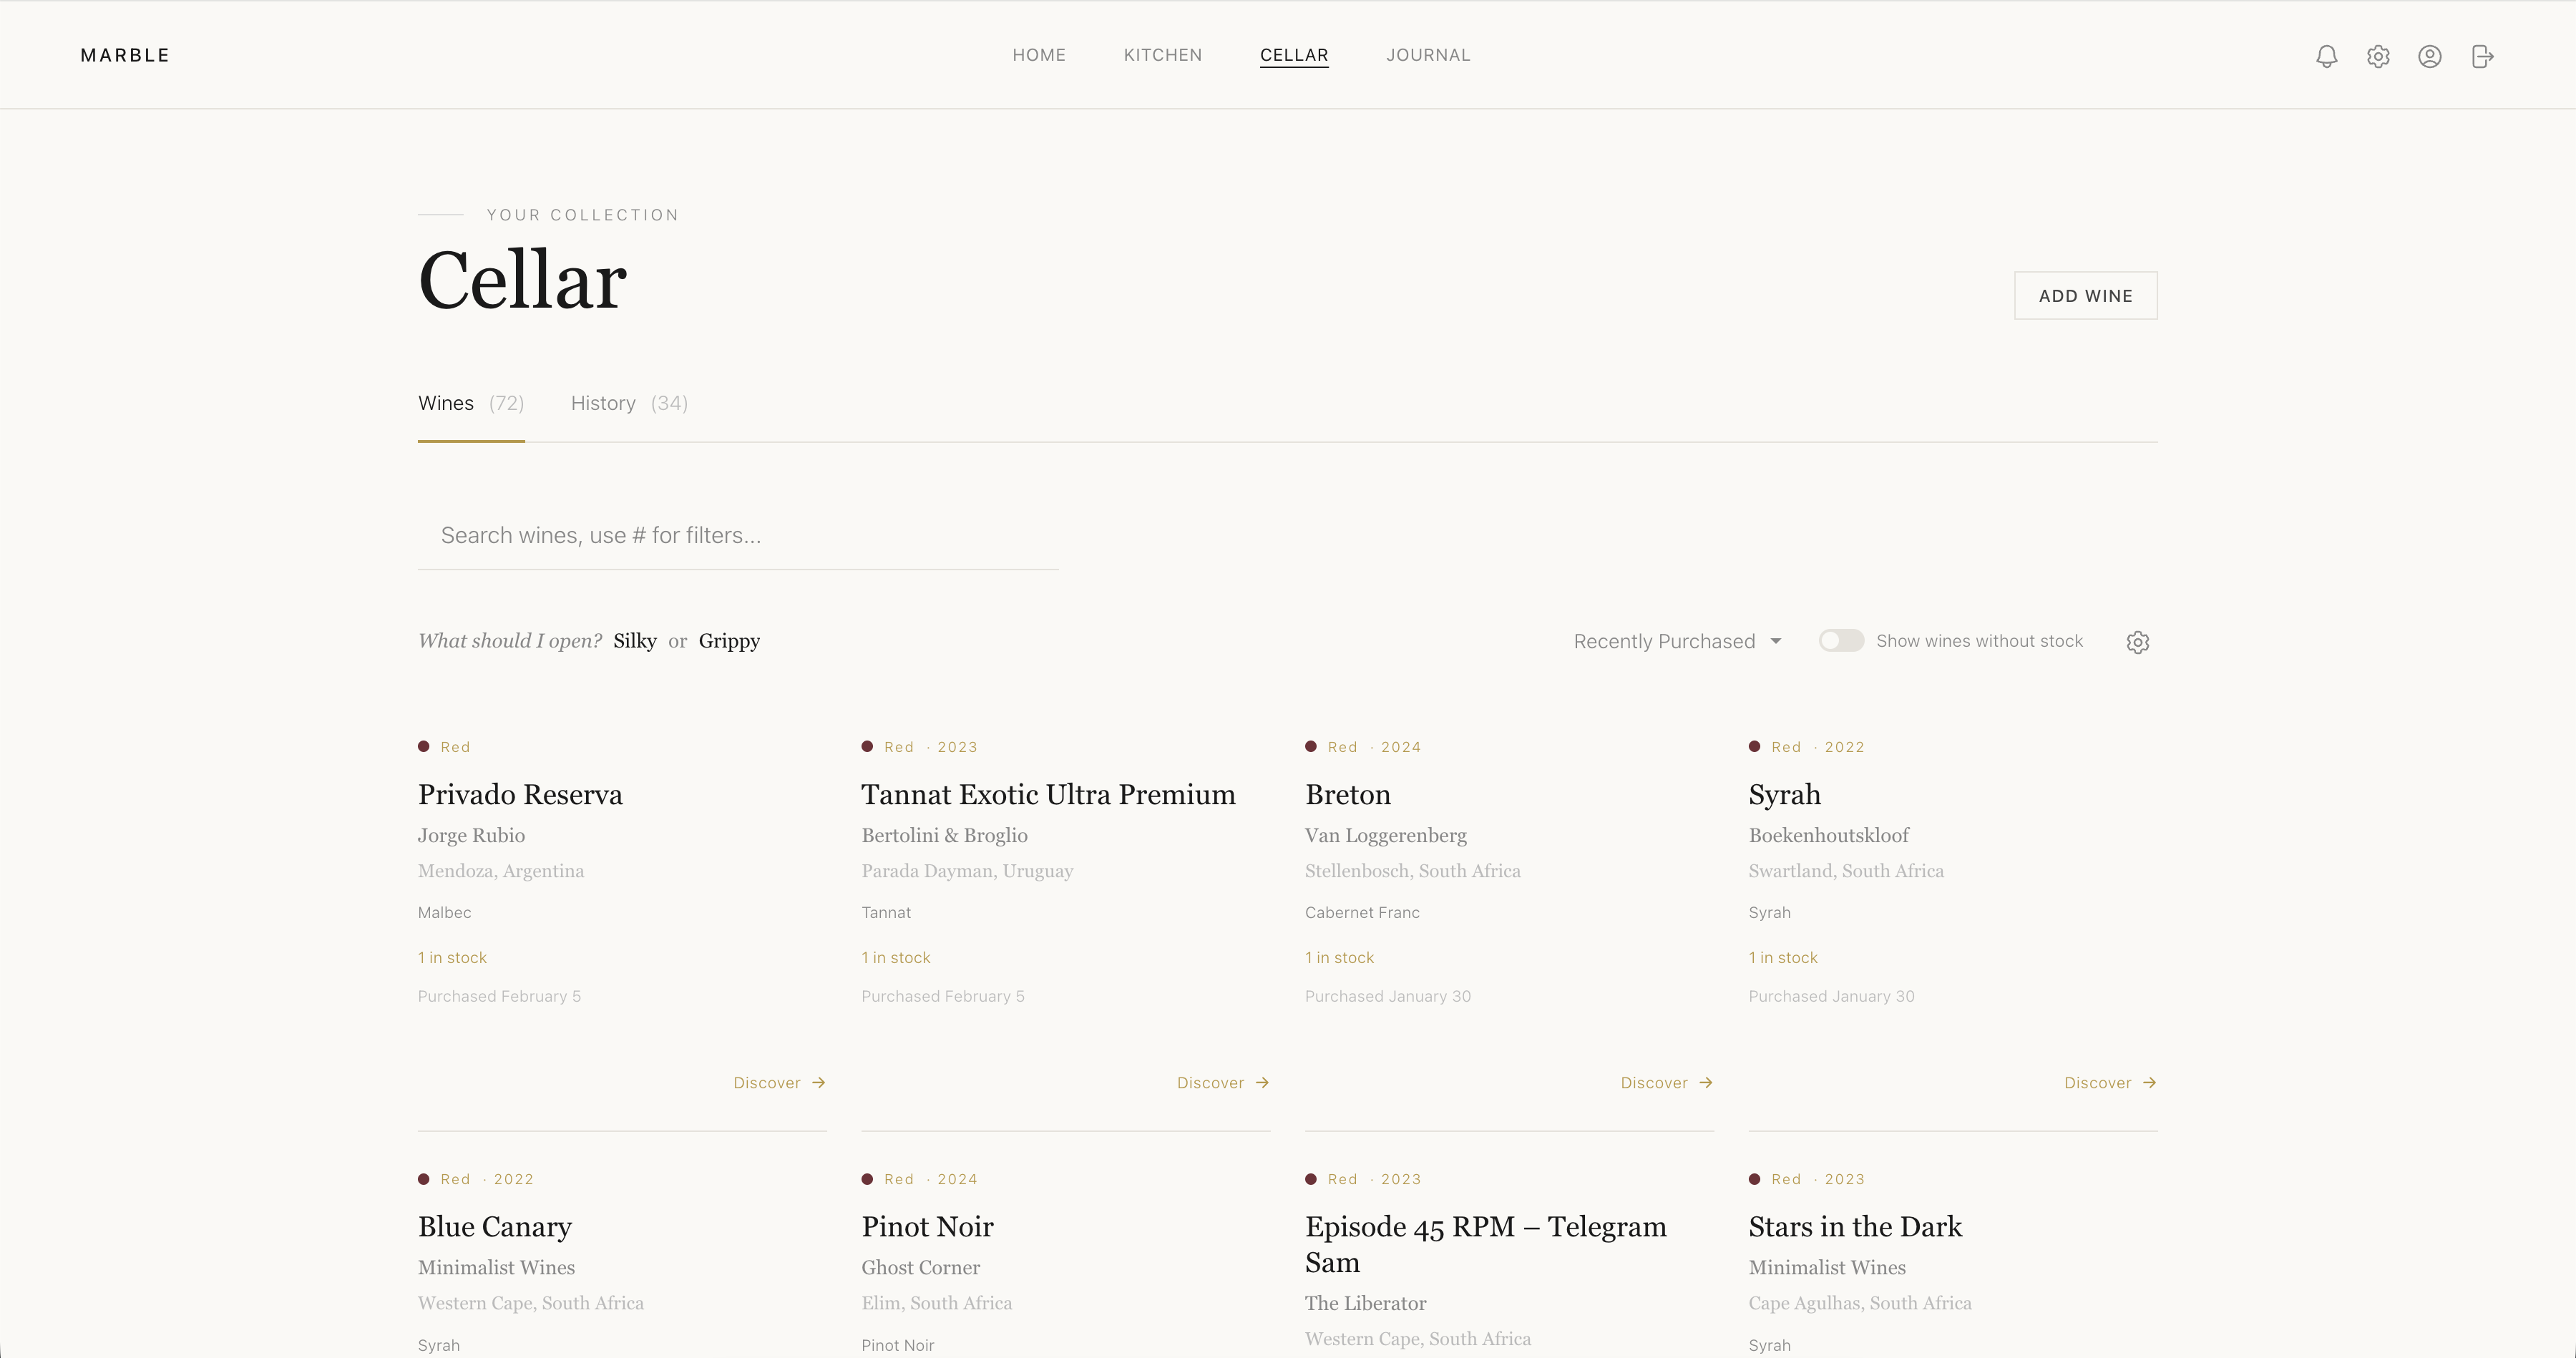2576x1358 pixels.
Task: Click the red wine dot next to Privado Reserva
Action: 424,746
